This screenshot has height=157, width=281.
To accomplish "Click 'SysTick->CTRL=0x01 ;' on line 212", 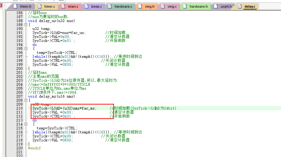I will (54, 116).
